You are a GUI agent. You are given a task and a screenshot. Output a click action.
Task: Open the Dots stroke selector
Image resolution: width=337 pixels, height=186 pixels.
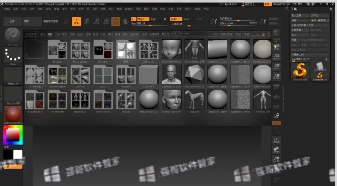point(13,56)
